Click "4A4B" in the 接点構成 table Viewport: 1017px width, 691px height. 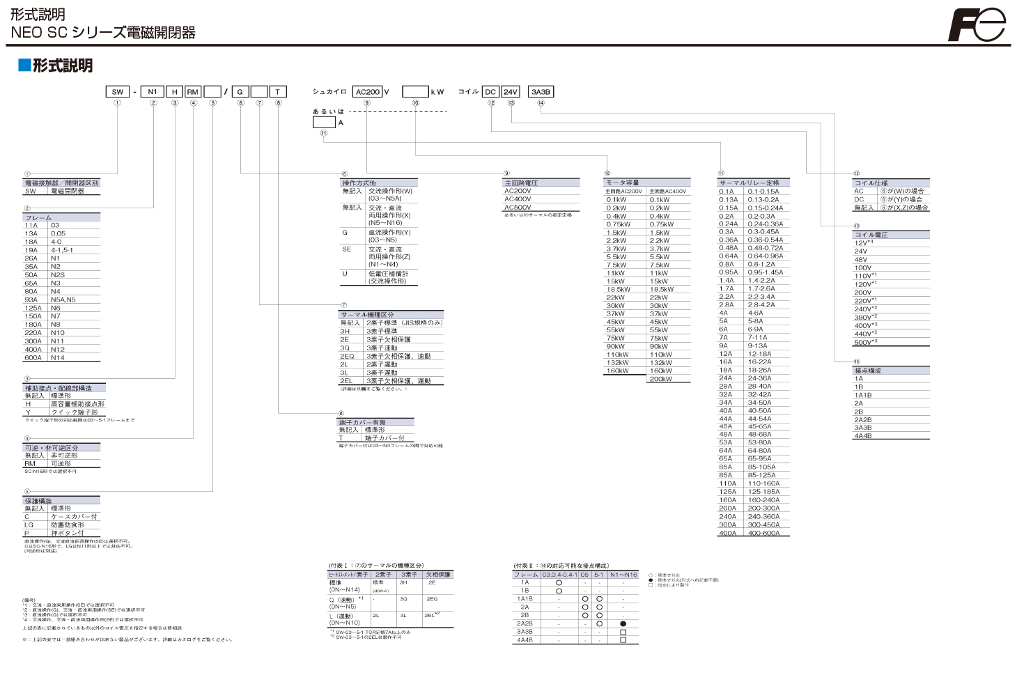pyautogui.click(x=863, y=436)
